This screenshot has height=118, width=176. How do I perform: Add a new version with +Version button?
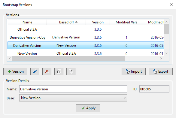click(x=15, y=71)
